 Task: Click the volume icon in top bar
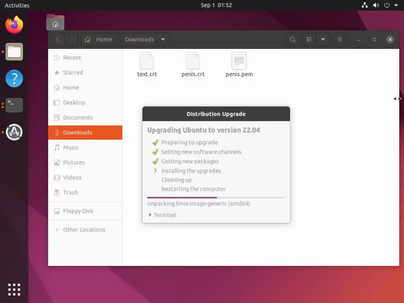[376, 5]
